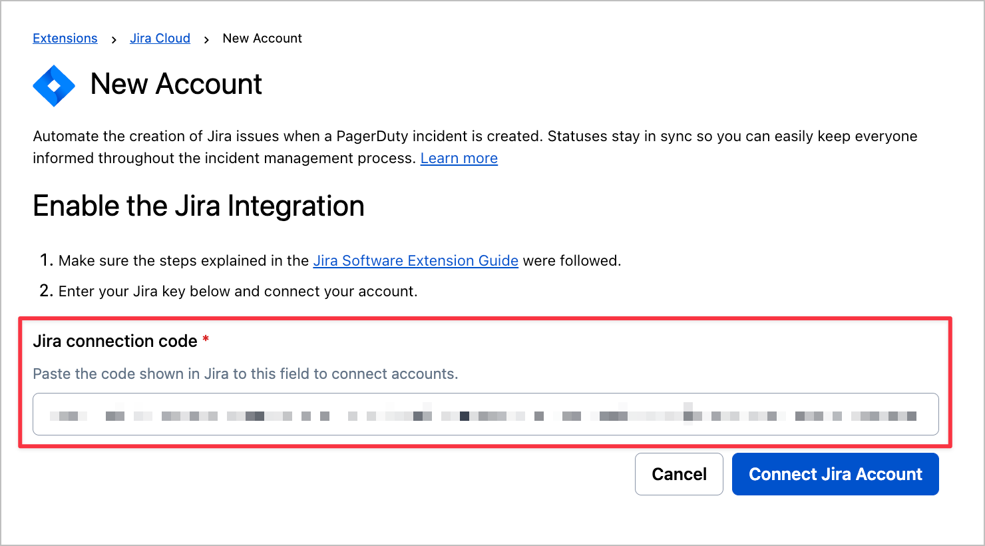Click the 'Paste the code shown' helper text
Viewport: 985px width, 546px height.
point(245,374)
